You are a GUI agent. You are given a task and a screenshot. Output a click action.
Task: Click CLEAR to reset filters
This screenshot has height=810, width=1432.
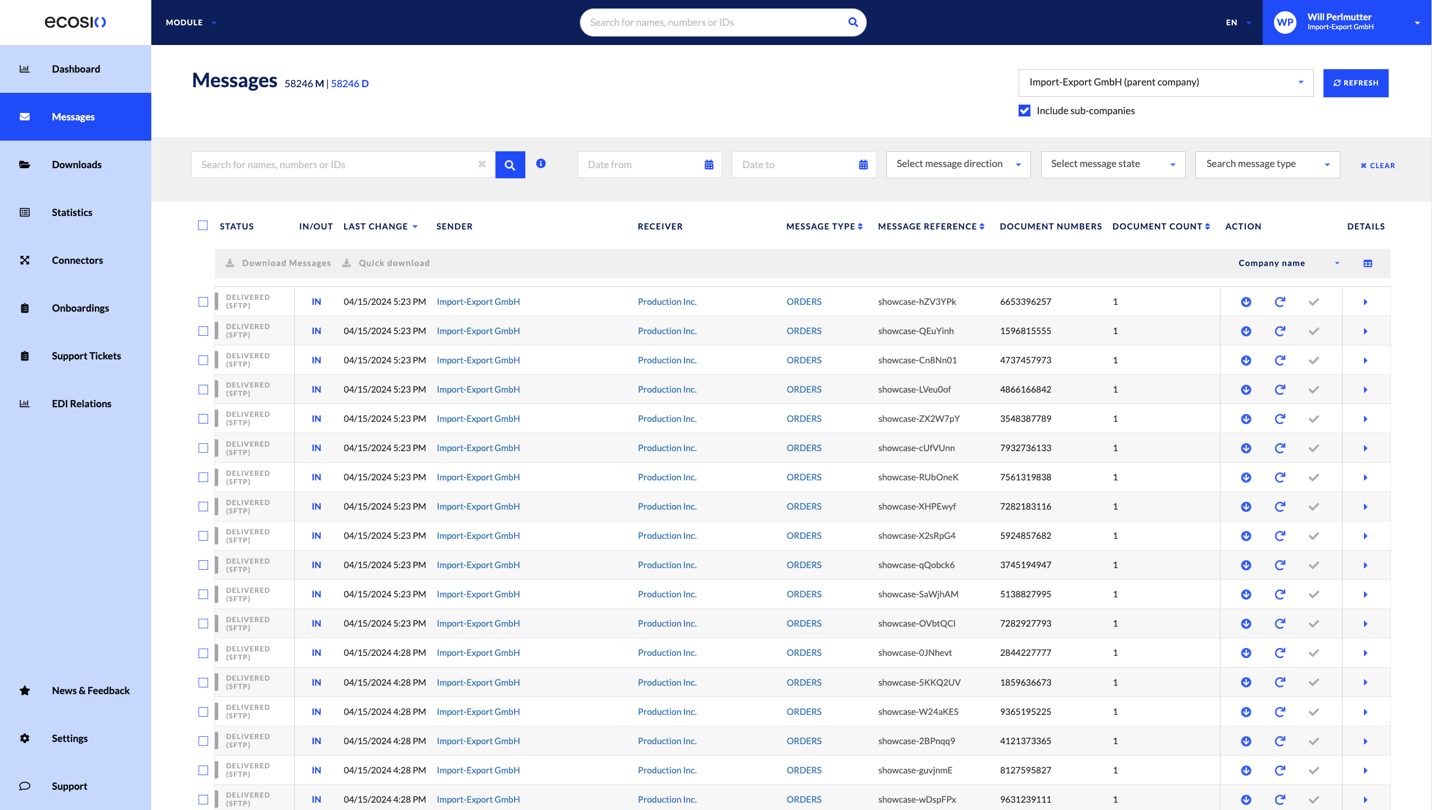point(1377,165)
